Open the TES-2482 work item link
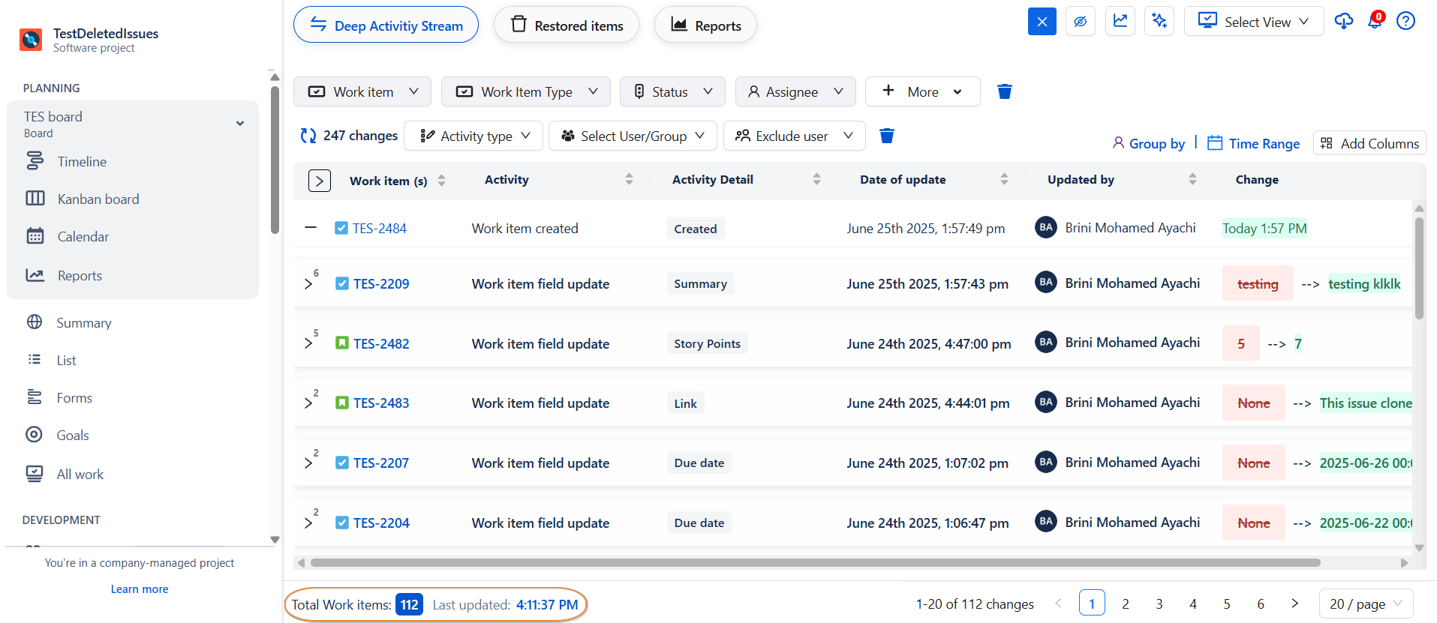This screenshot has width=1437, height=623. pos(381,343)
